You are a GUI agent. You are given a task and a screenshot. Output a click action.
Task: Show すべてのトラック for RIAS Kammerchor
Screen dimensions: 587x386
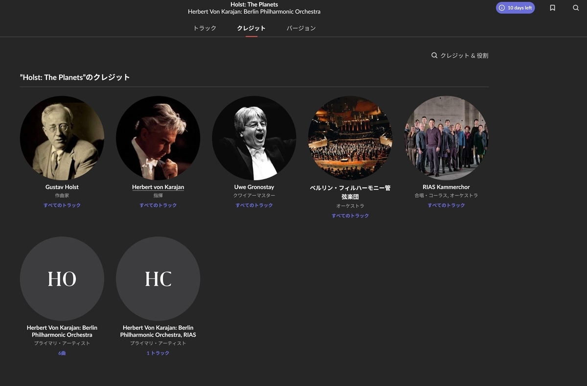click(446, 205)
